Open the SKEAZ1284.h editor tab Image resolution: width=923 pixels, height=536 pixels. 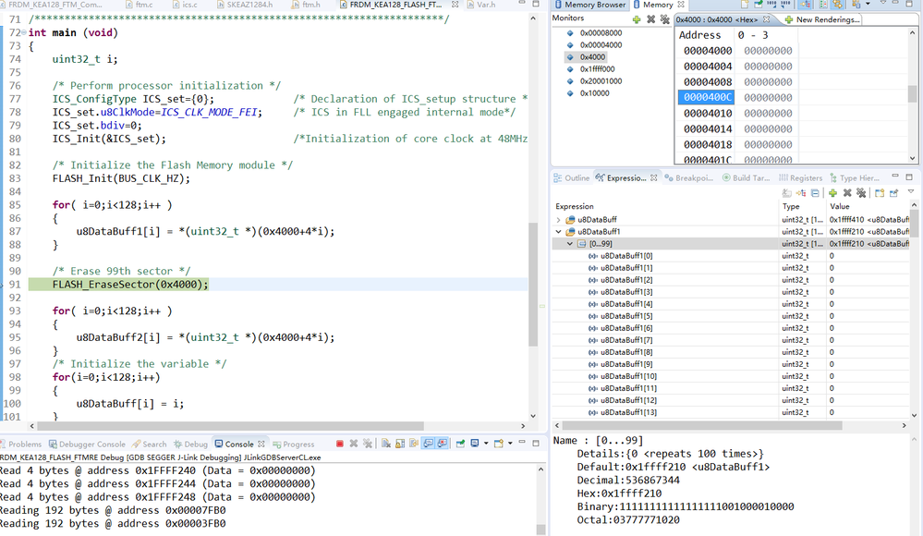point(246,4)
